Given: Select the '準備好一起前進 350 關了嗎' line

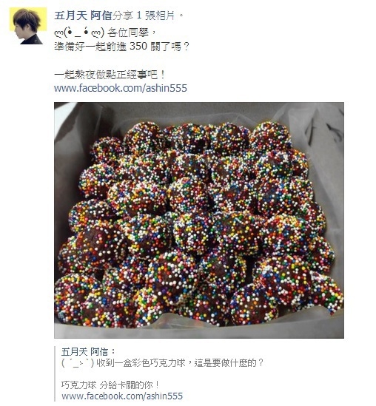Looking at the screenshot, I should click(x=122, y=47).
